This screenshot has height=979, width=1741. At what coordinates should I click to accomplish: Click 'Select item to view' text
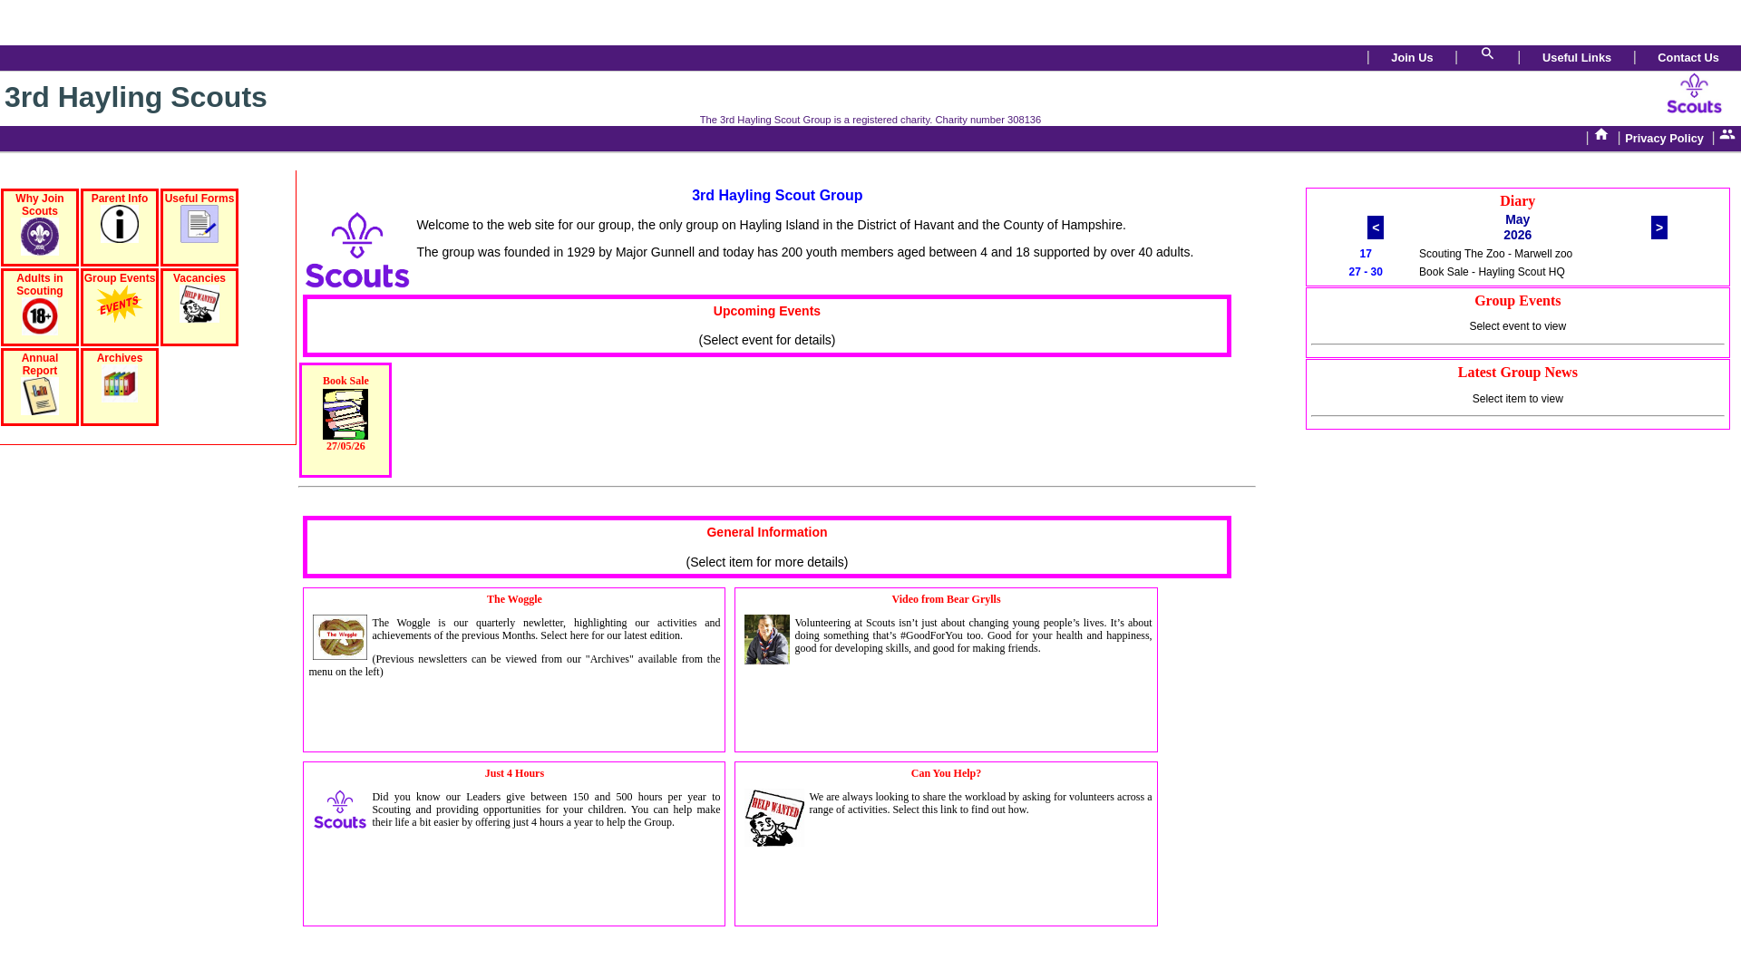tap(1517, 399)
